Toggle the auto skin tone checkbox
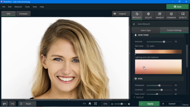Image resolution: width=190 pixels, height=107 pixels. (148, 46)
